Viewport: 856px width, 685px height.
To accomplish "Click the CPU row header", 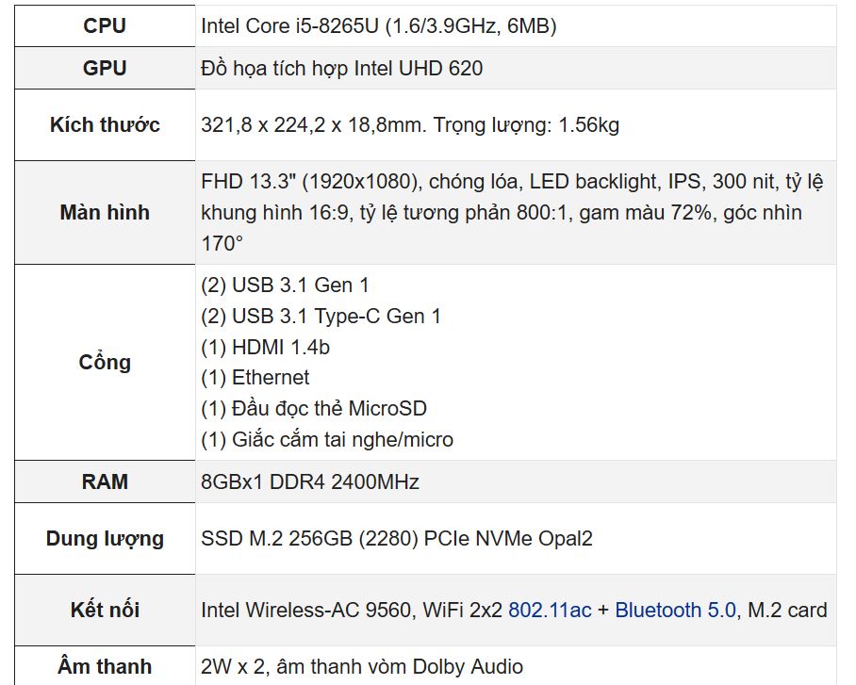I will coord(105,26).
